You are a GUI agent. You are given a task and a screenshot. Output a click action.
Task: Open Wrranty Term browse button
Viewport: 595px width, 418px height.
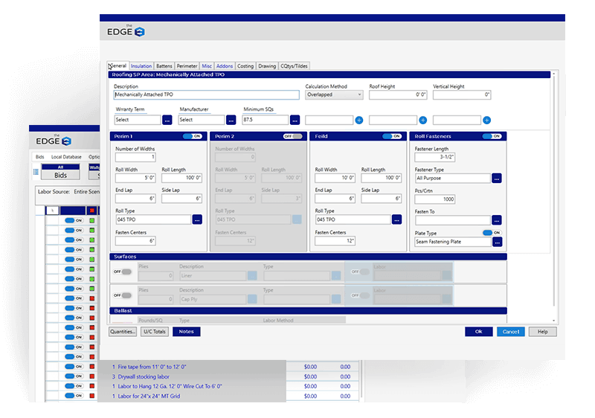tap(167, 120)
